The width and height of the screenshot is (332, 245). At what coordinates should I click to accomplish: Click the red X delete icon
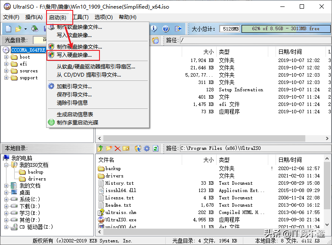[x=118, y=149]
